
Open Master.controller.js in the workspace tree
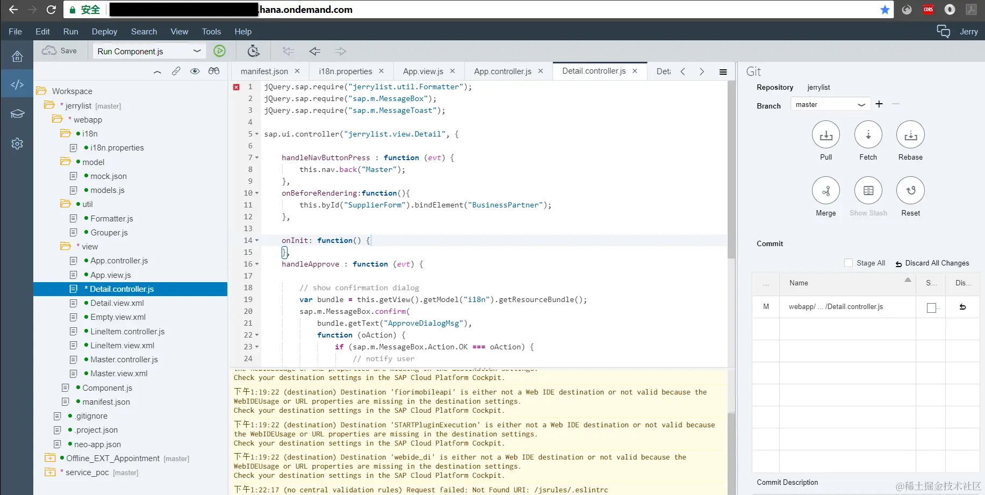tap(124, 360)
